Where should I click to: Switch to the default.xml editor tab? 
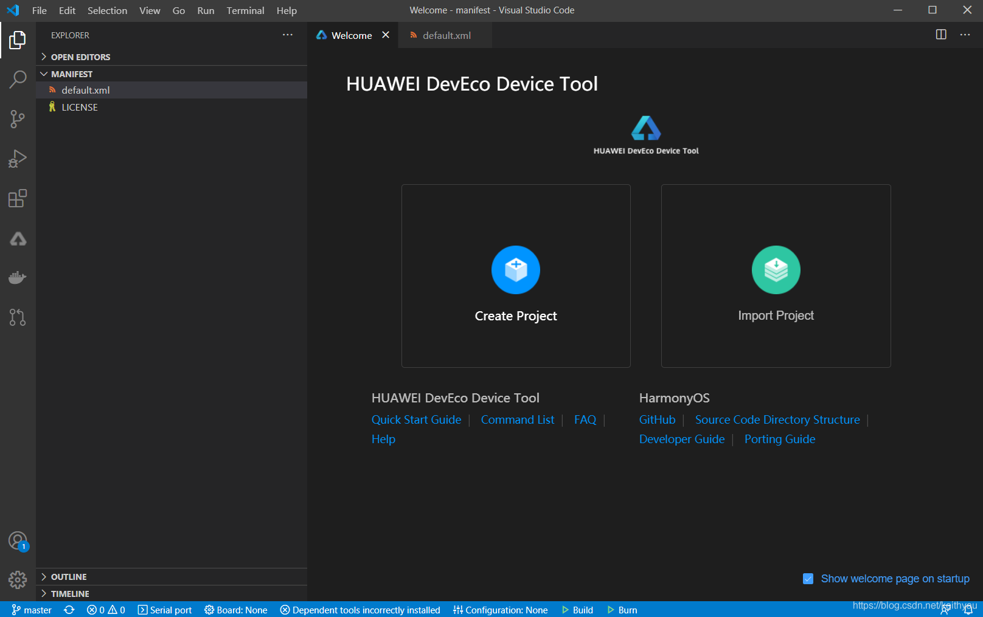(x=445, y=35)
